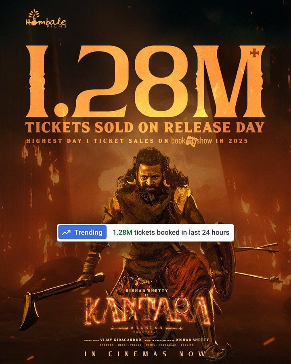Click the Rishab Shetty director credit
291x364 pixels.
tap(177, 340)
